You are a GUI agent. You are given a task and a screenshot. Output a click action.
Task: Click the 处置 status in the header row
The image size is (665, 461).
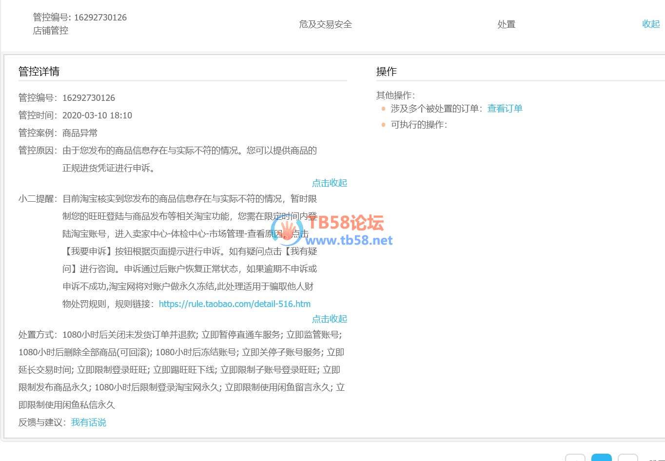[506, 24]
